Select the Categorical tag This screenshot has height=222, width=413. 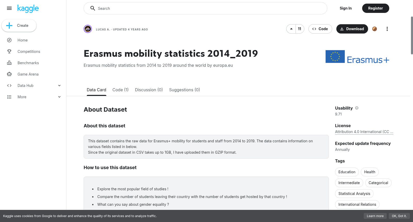pyautogui.click(x=378, y=183)
